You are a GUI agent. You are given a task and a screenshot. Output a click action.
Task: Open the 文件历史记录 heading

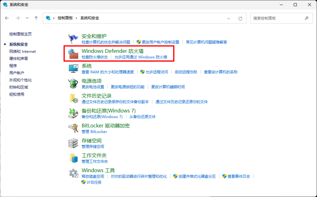pos(97,96)
